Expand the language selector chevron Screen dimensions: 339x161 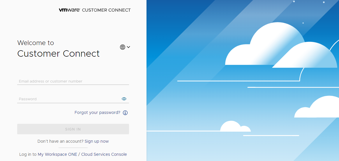pos(128,47)
